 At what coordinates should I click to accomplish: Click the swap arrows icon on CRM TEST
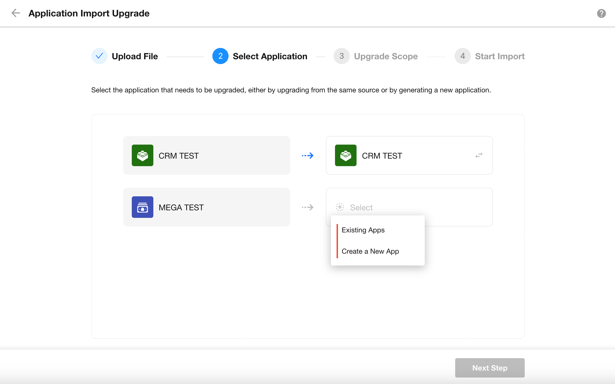click(x=479, y=155)
